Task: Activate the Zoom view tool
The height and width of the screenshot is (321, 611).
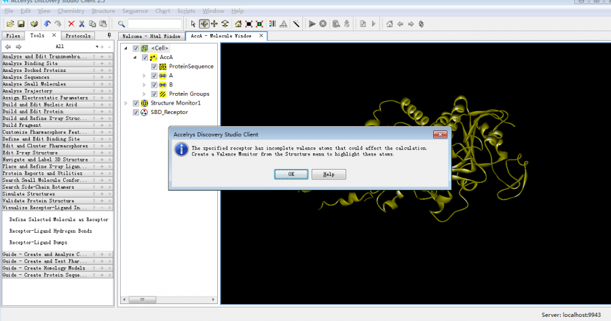Action: coord(225,24)
